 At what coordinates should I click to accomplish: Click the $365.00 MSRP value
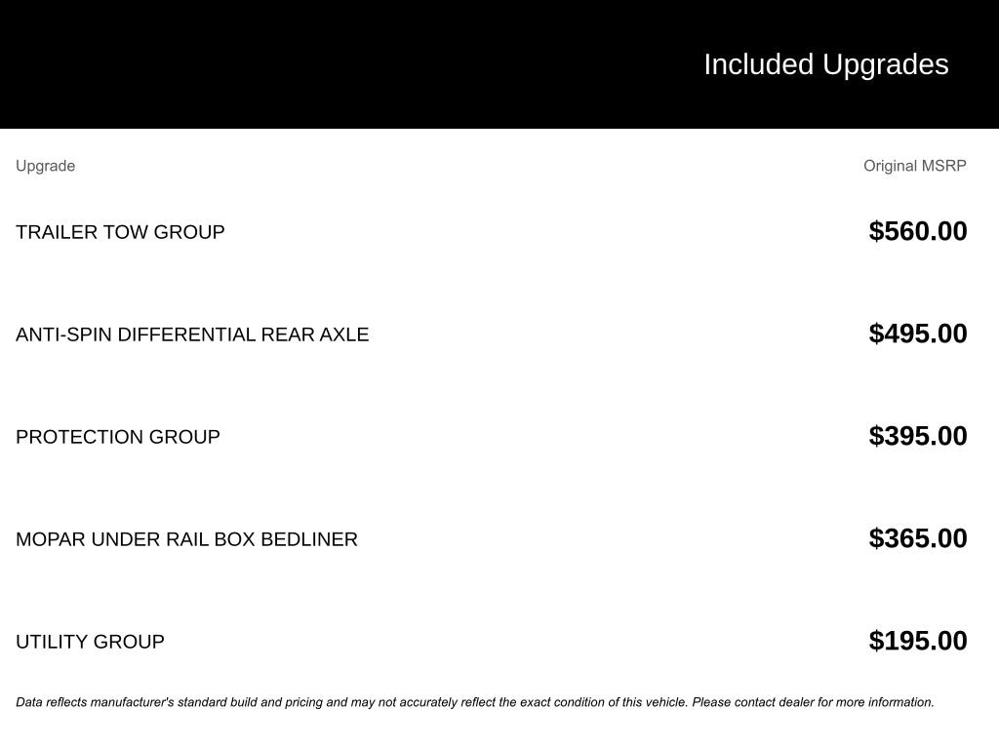pos(917,538)
